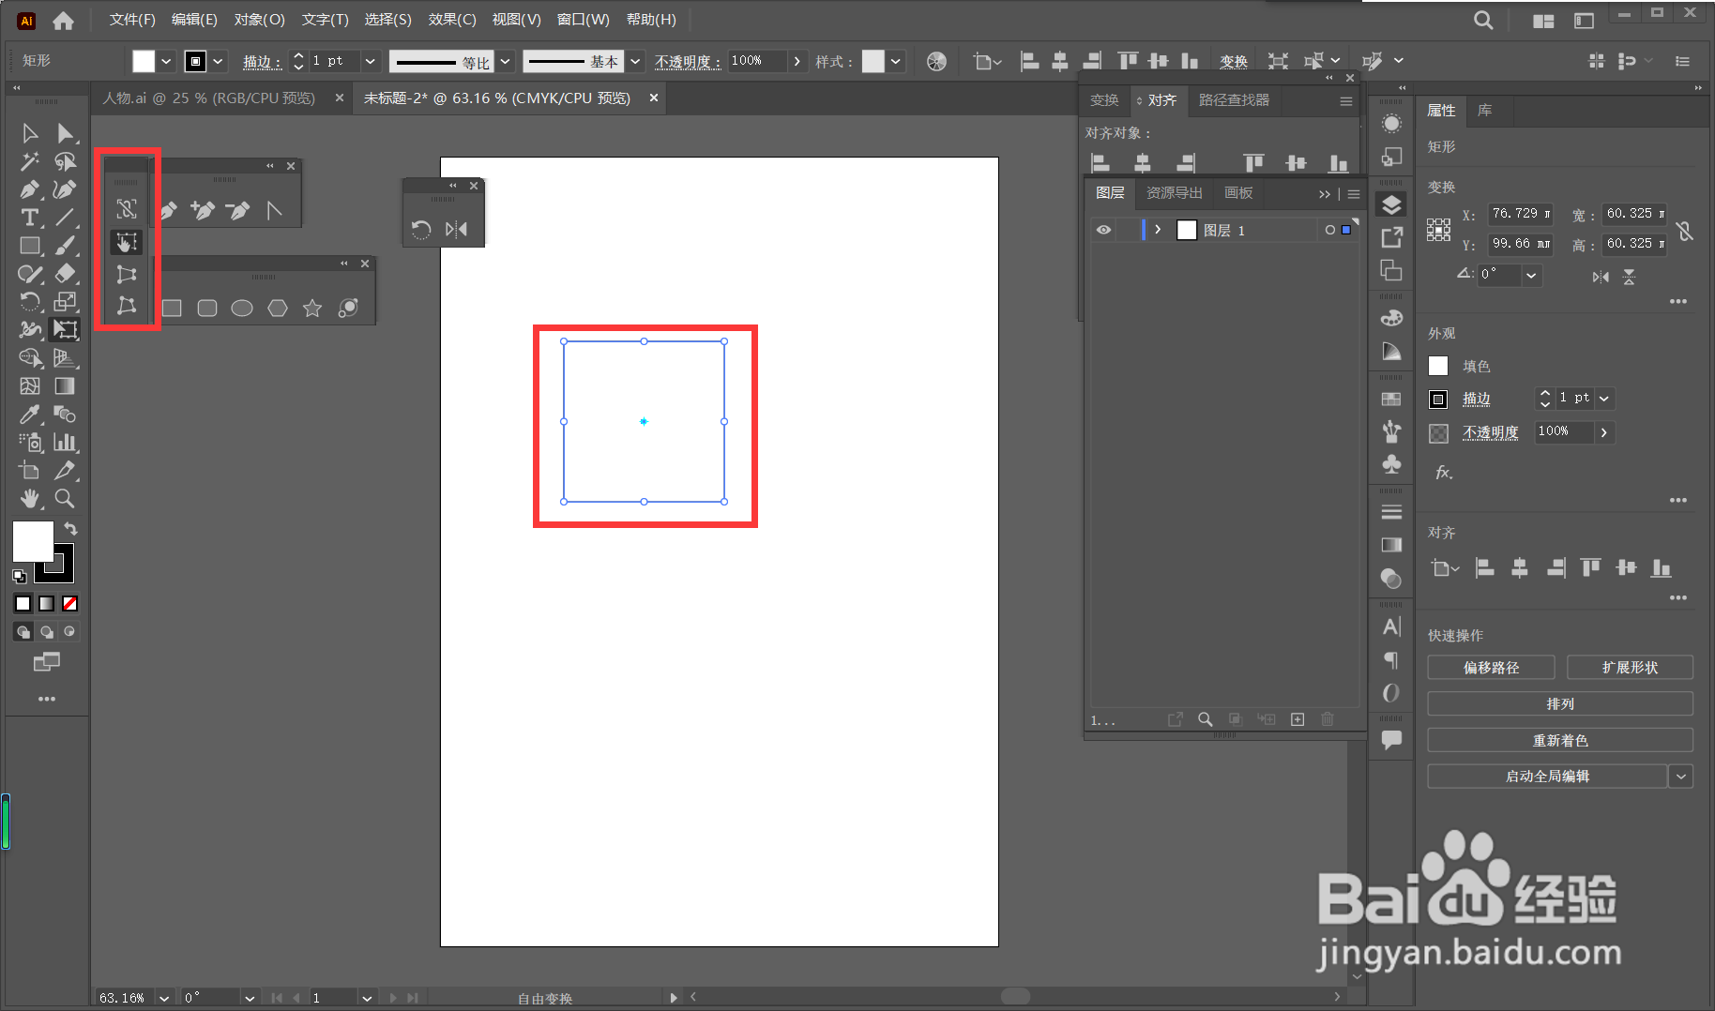Image resolution: width=1715 pixels, height=1011 pixels.
Task: Switch to the 人物.ai document tab
Action: click(209, 98)
